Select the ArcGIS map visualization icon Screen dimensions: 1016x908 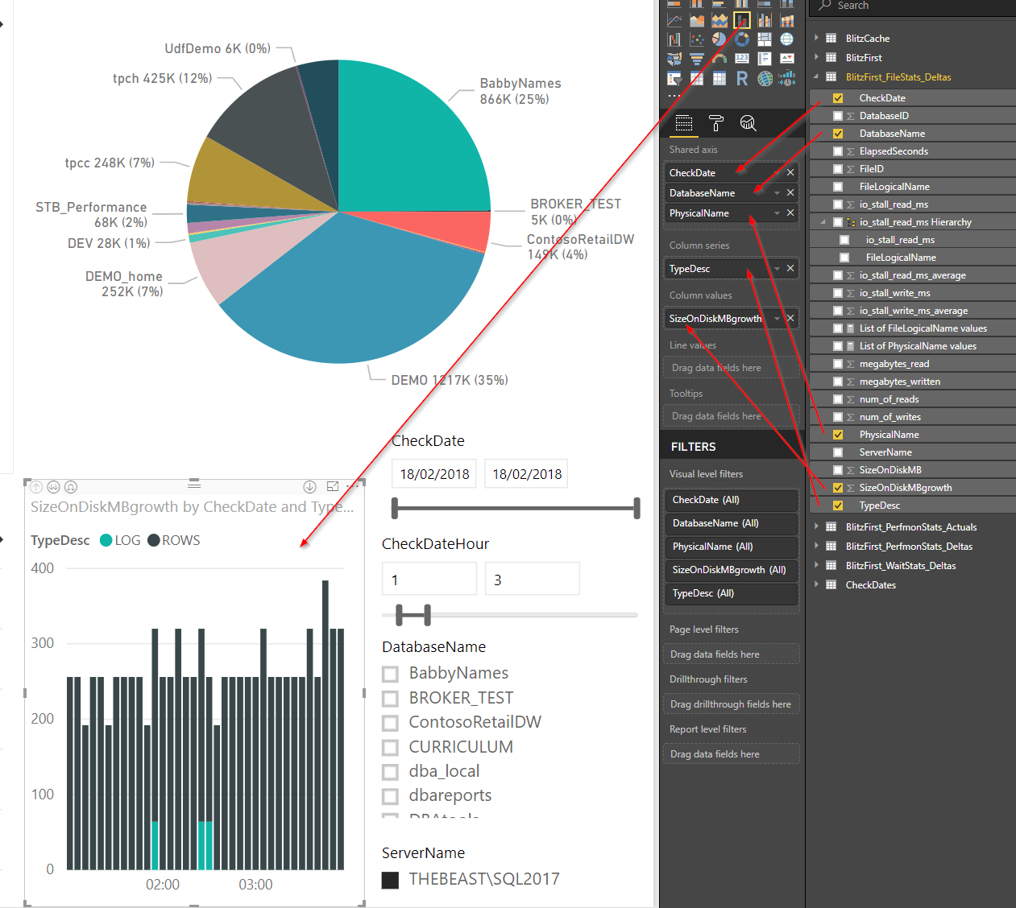(x=765, y=78)
